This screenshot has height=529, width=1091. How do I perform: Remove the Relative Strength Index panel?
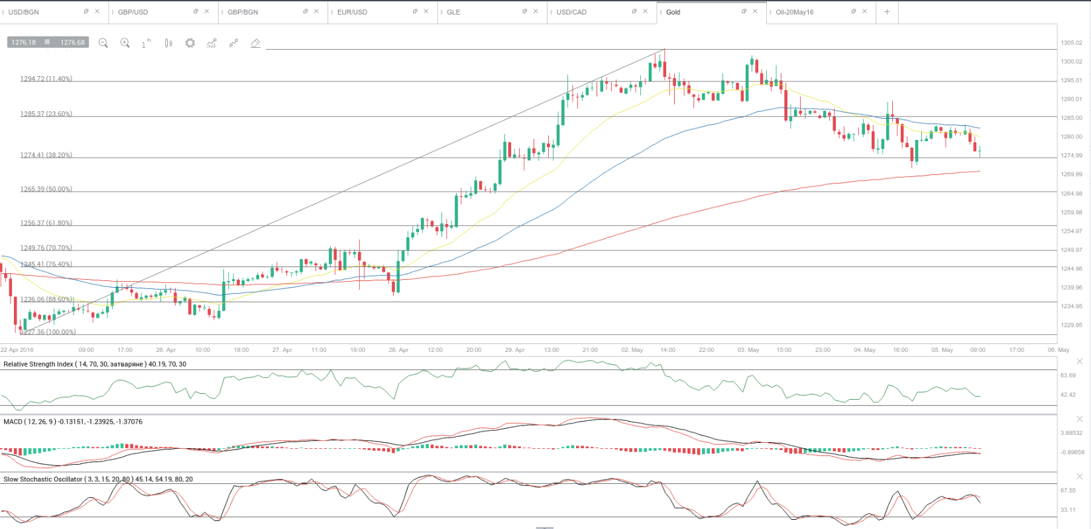(1079, 361)
